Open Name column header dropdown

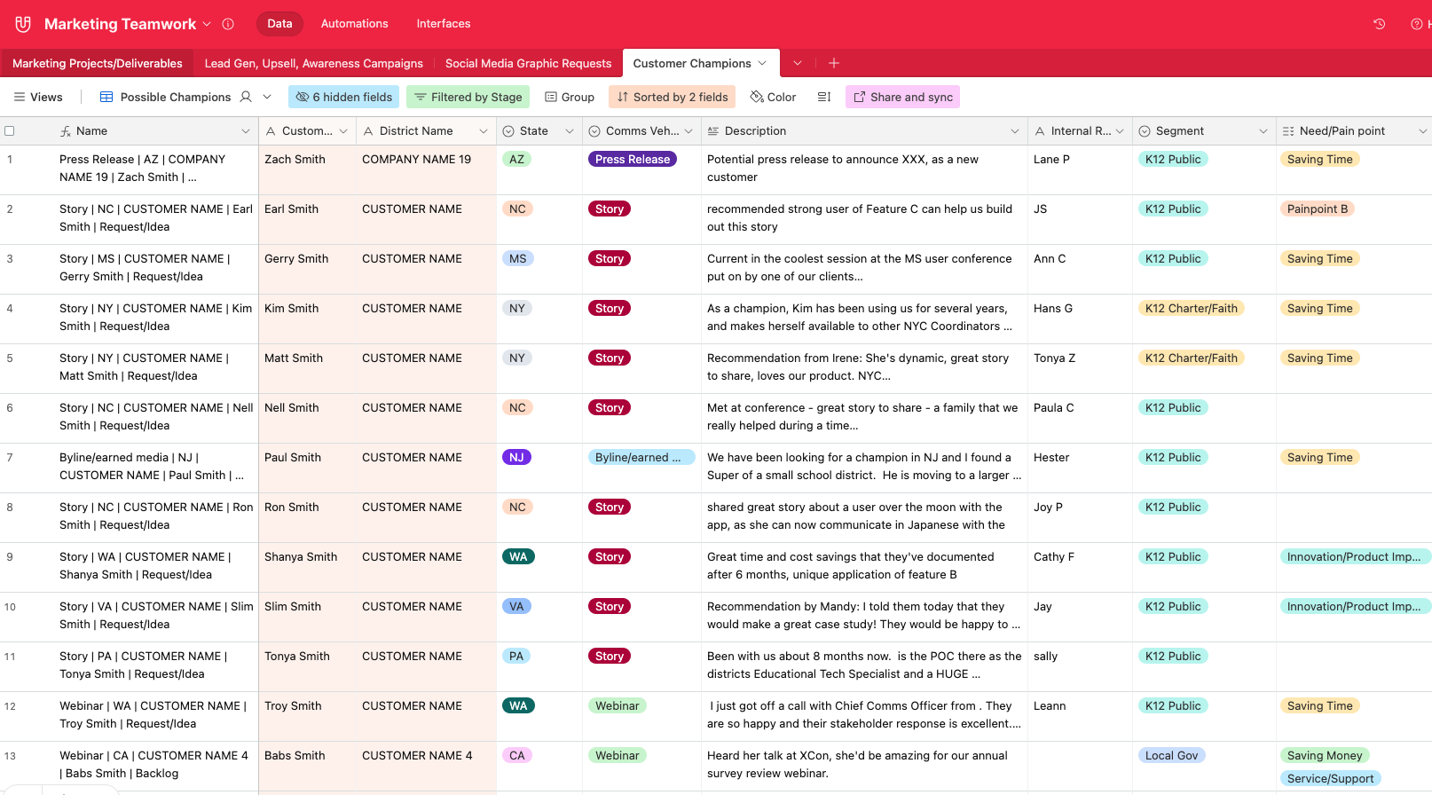click(x=246, y=131)
